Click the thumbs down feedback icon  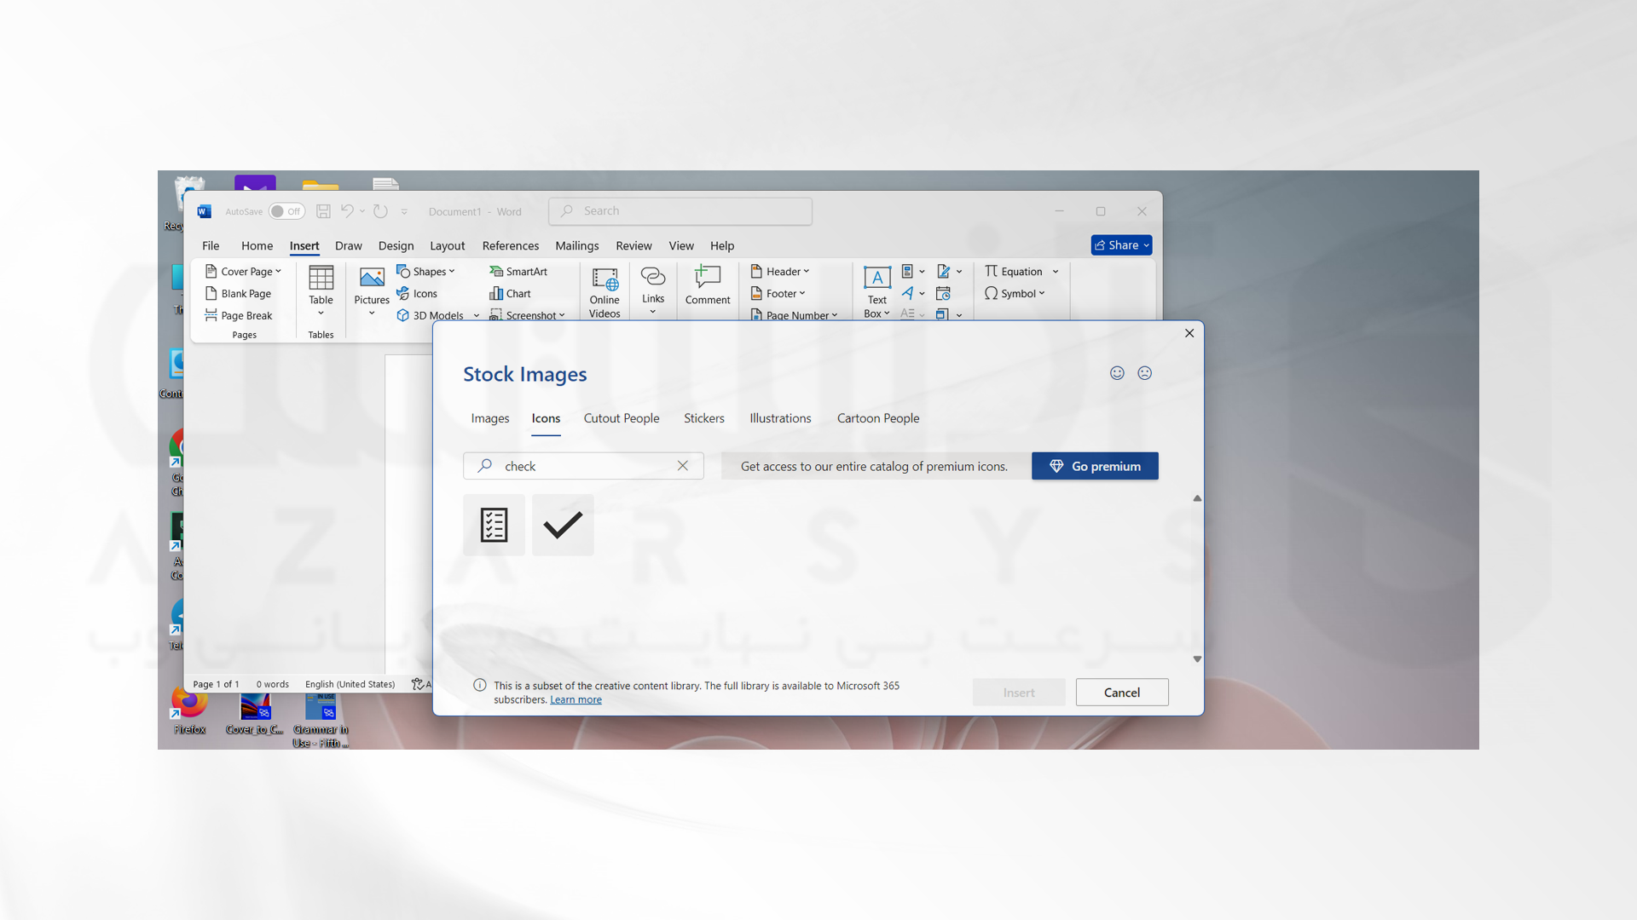tap(1144, 373)
